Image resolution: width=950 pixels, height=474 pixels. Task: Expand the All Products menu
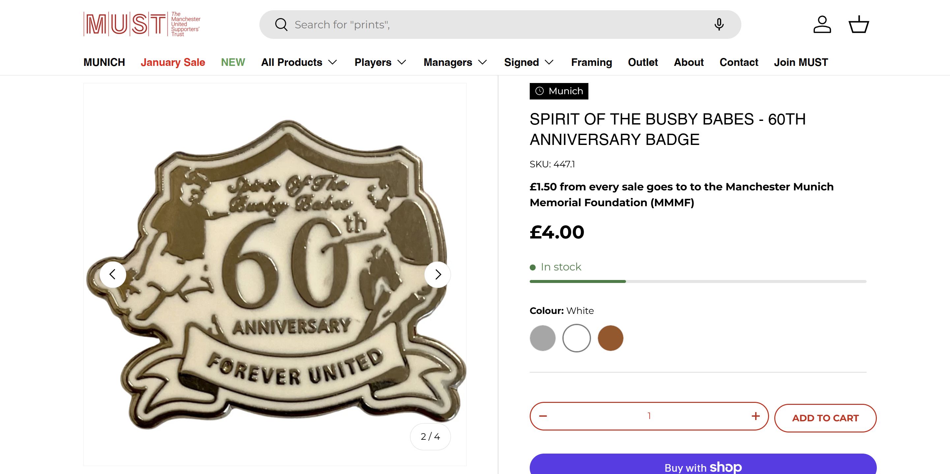click(x=299, y=62)
